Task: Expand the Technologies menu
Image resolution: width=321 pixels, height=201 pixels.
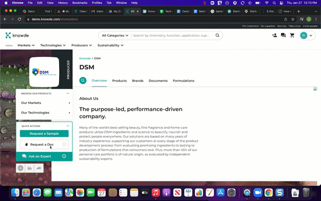Action: [53, 45]
